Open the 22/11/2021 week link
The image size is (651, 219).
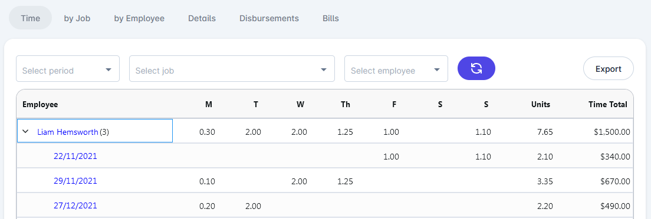tap(75, 157)
